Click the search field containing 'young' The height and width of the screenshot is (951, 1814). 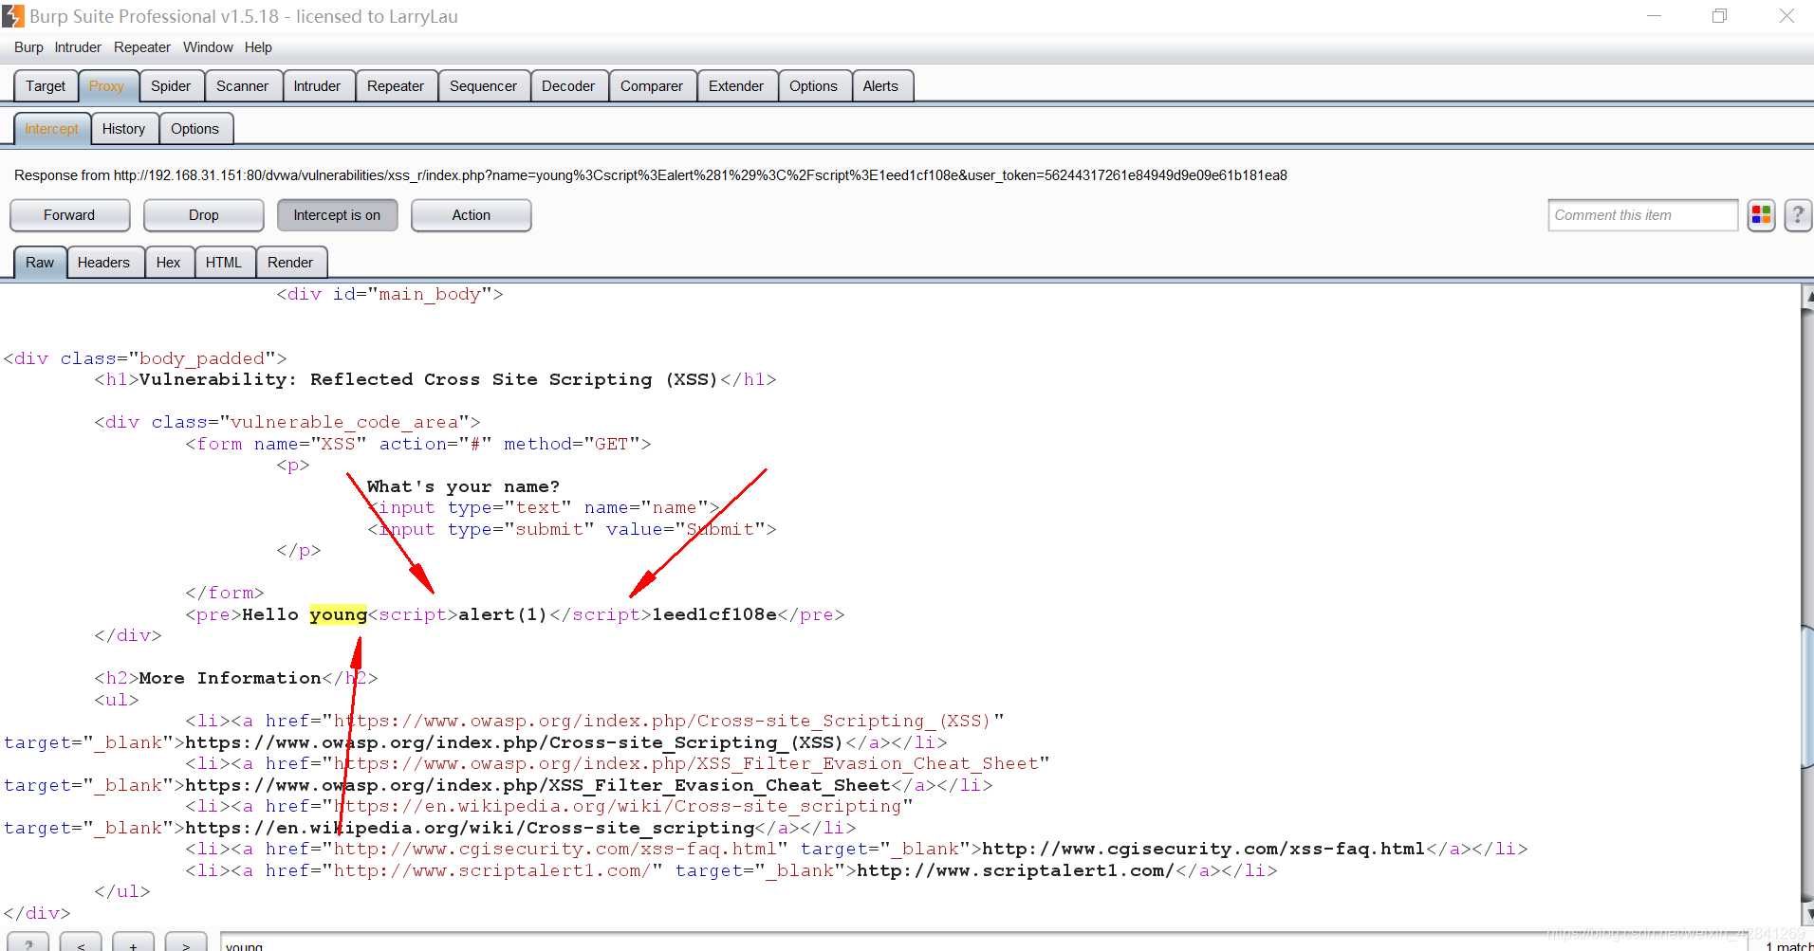tap(983, 943)
